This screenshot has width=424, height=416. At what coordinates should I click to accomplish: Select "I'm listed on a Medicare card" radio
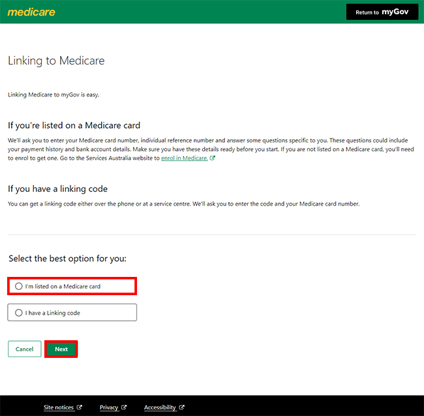pyautogui.click(x=19, y=286)
